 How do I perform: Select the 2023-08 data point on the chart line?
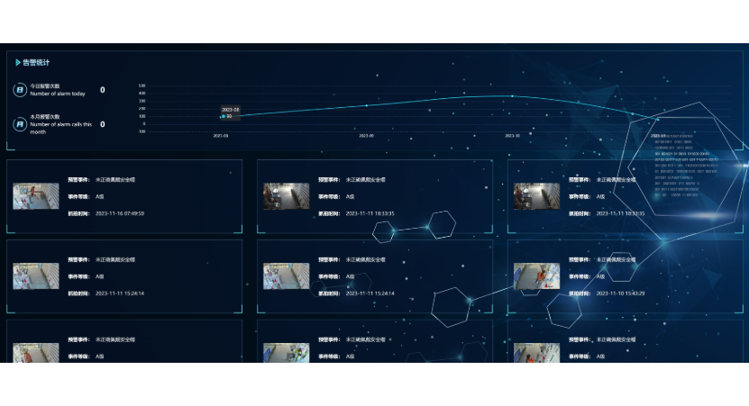(x=223, y=116)
